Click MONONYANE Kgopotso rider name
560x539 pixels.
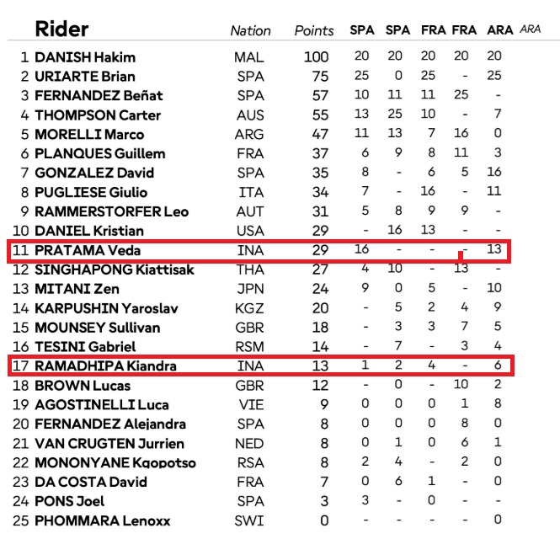(x=115, y=462)
